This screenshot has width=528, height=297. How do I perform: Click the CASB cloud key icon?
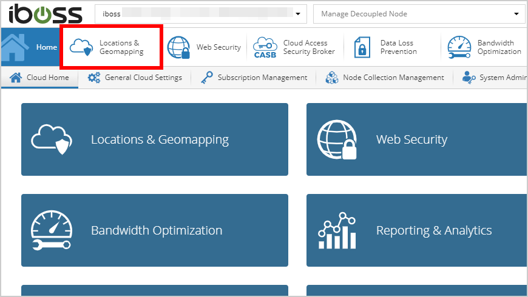[x=265, y=47]
